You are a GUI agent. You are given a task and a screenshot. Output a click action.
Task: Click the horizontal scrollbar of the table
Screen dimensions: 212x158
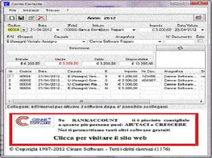pyautogui.click(x=105, y=101)
